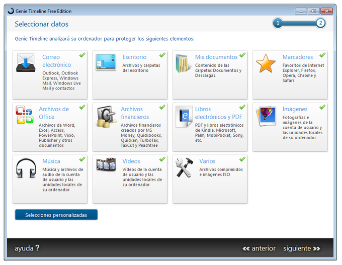Click the Archivos financieros title
Viewport: 342px width, 265px height.
(135, 113)
